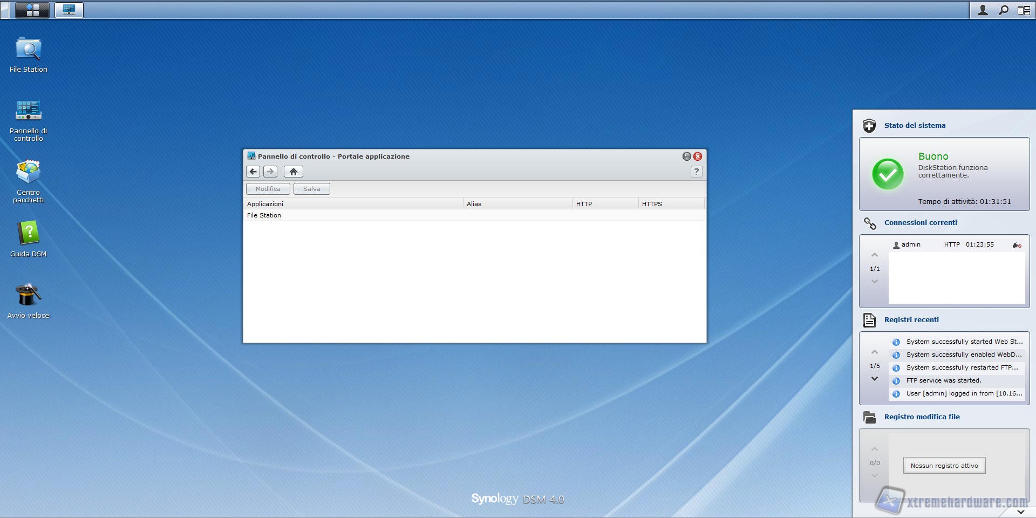
Task: Click the Modifica button
Action: pos(268,189)
